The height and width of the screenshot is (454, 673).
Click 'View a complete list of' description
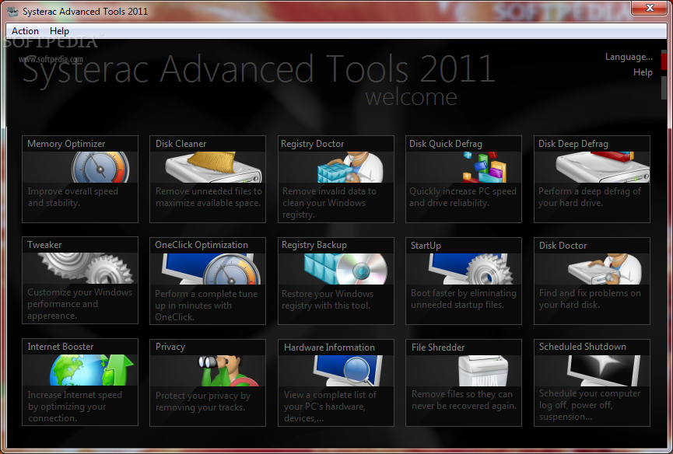330,407
